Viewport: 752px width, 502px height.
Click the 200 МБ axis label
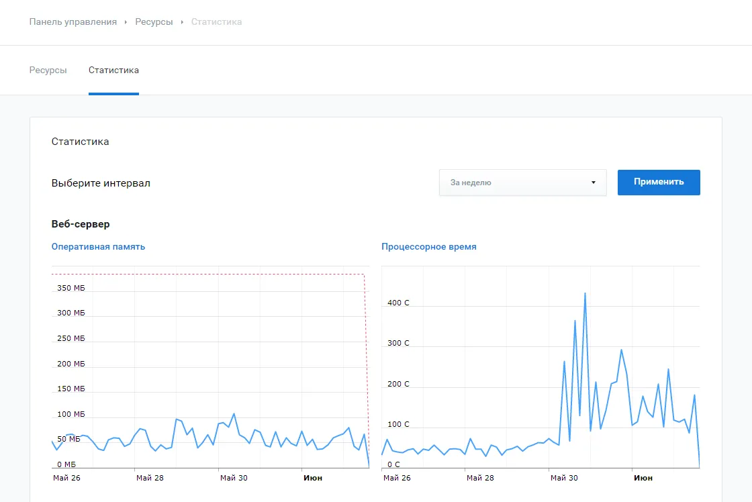(x=71, y=364)
